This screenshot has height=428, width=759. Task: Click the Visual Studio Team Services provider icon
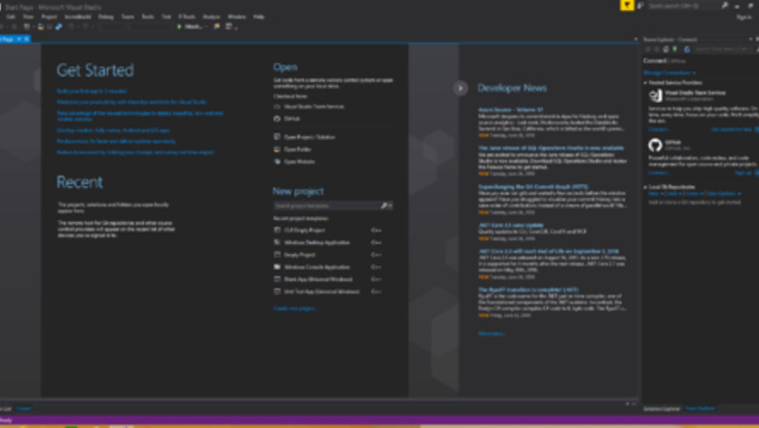point(655,95)
